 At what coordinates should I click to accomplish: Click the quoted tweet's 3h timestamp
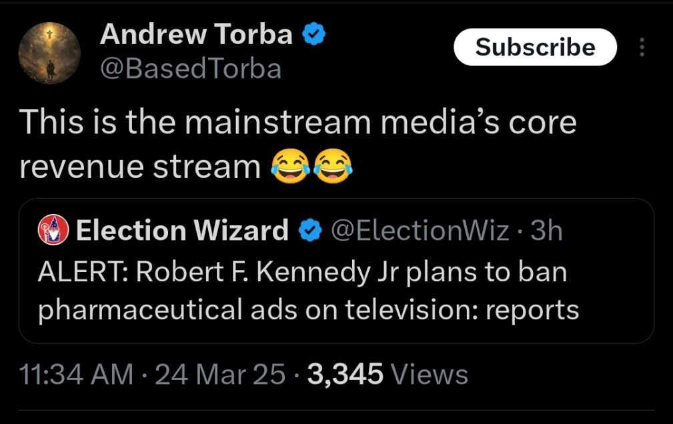coord(546,231)
